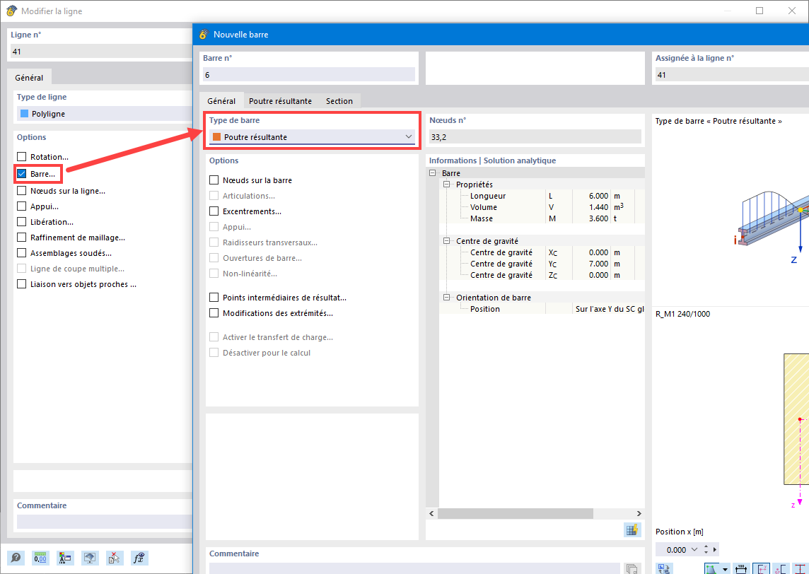Select the delete object icon at bottom left
The width and height of the screenshot is (809, 574).
tap(115, 558)
